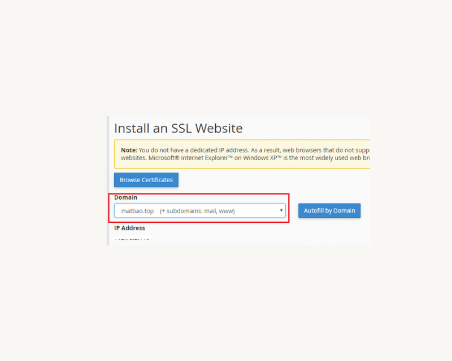This screenshot has height=361, width=452.
Task: Click the bold Note: label
Action: (129, 151)
